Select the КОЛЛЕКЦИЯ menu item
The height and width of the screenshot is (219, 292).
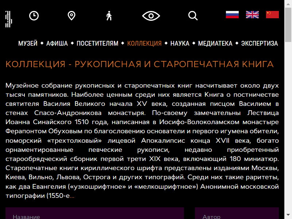pyautogui.click(x=144, y=43)
